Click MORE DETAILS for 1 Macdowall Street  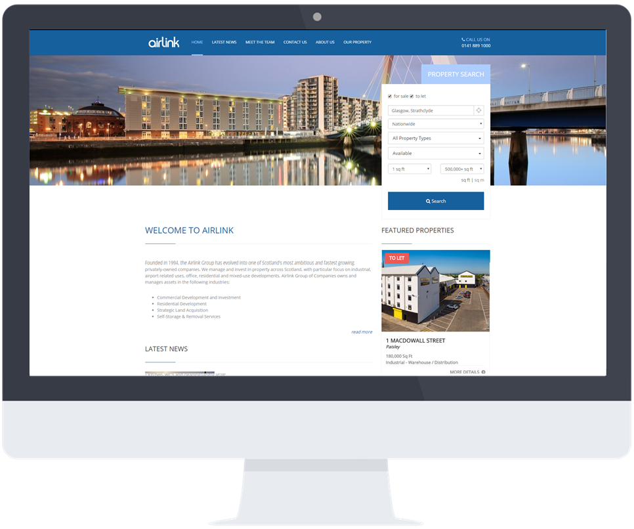465,371
